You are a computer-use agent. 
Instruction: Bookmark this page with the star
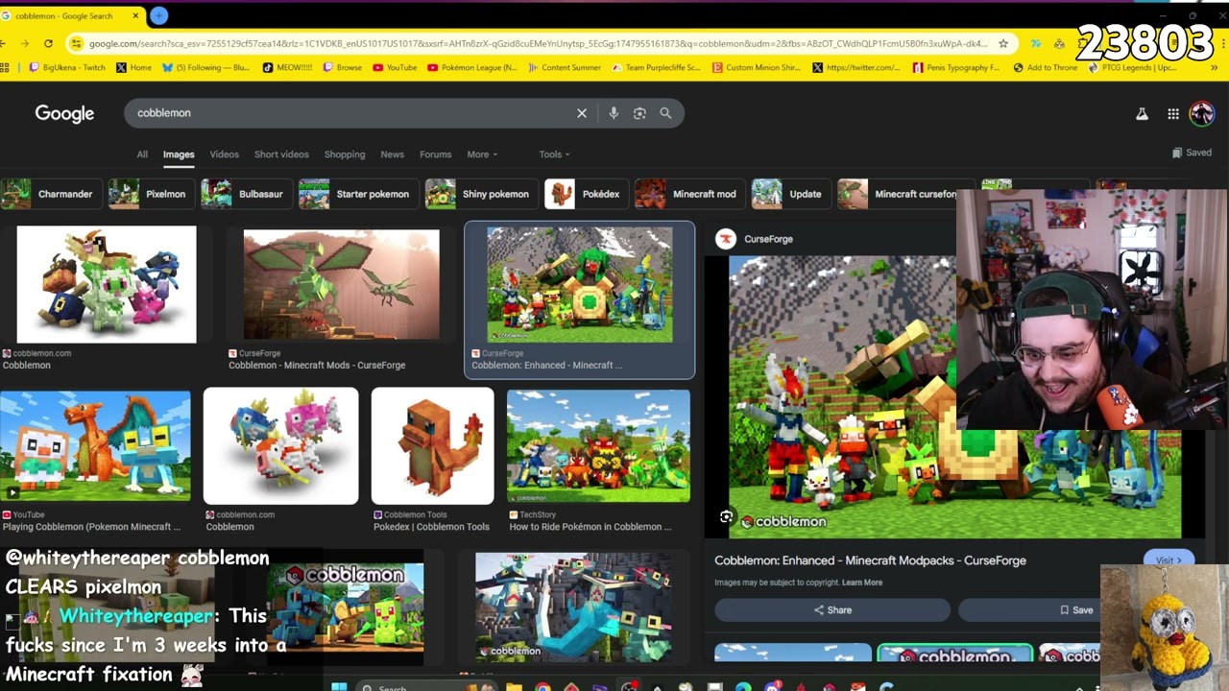[x=1003, y=43]
